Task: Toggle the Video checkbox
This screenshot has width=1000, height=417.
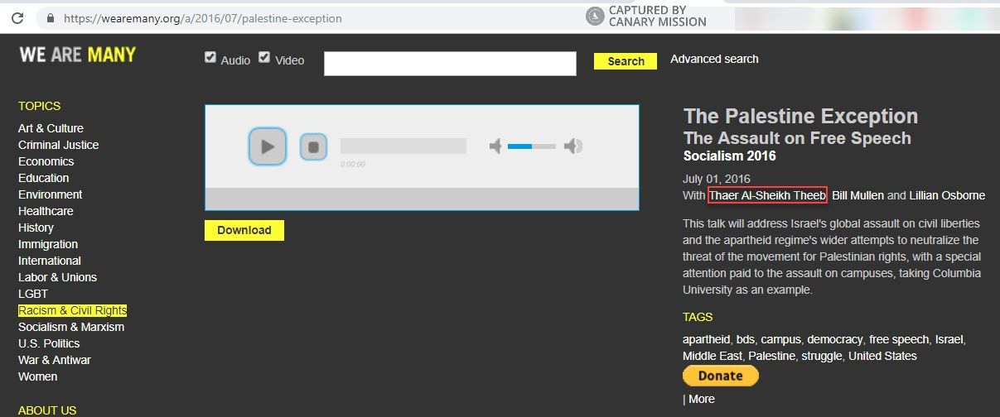Action: tap(264, 57)
